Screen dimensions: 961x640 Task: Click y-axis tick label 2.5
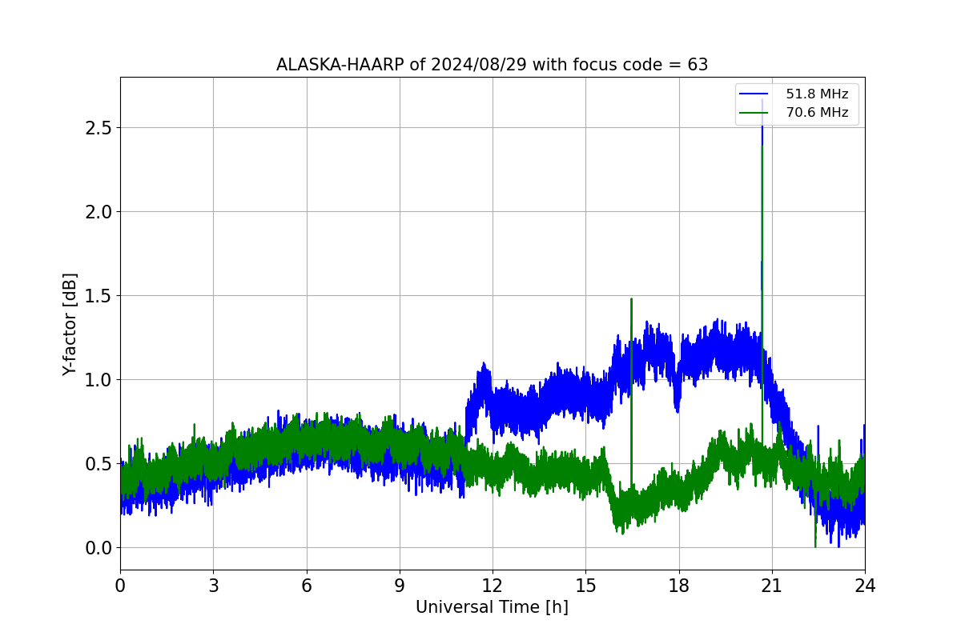click(99, 128)
